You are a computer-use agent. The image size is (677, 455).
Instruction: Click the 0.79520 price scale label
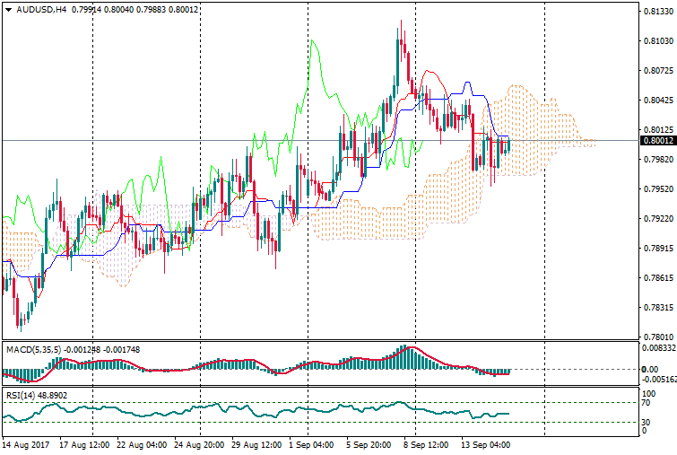tap(658, 189)
